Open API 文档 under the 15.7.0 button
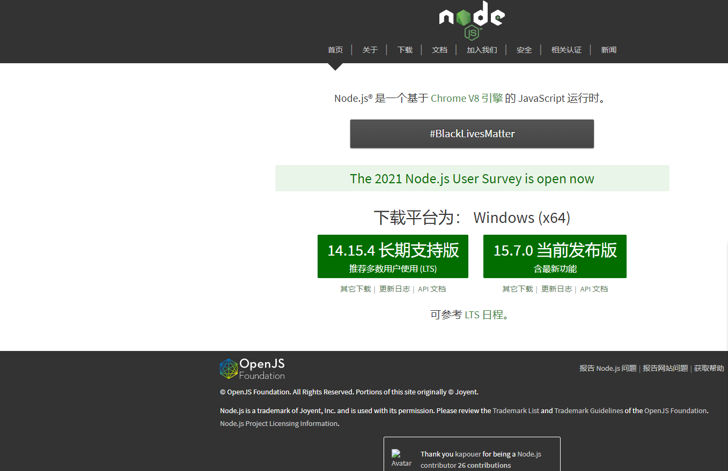The image size is (728, 471). (594, 289)
